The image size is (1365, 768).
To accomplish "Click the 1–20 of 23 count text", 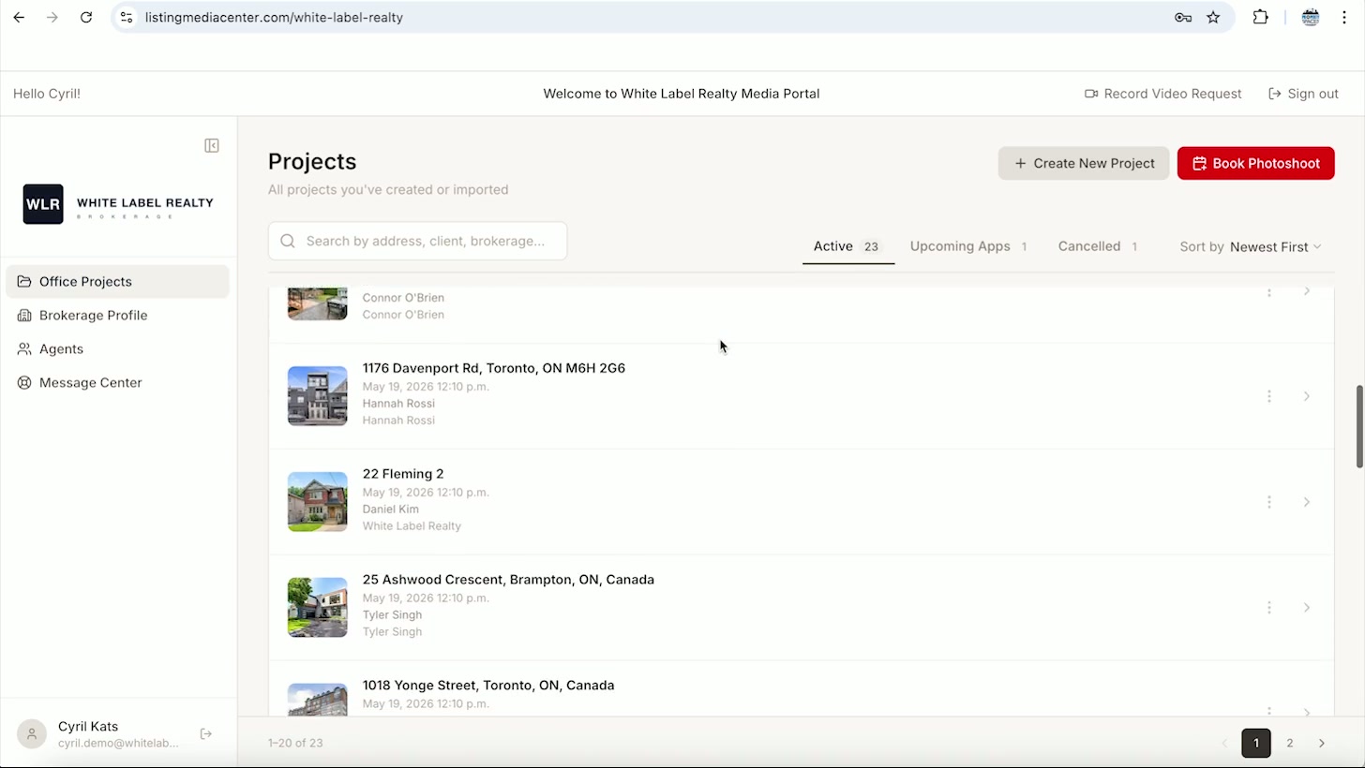I will point(295,743).
